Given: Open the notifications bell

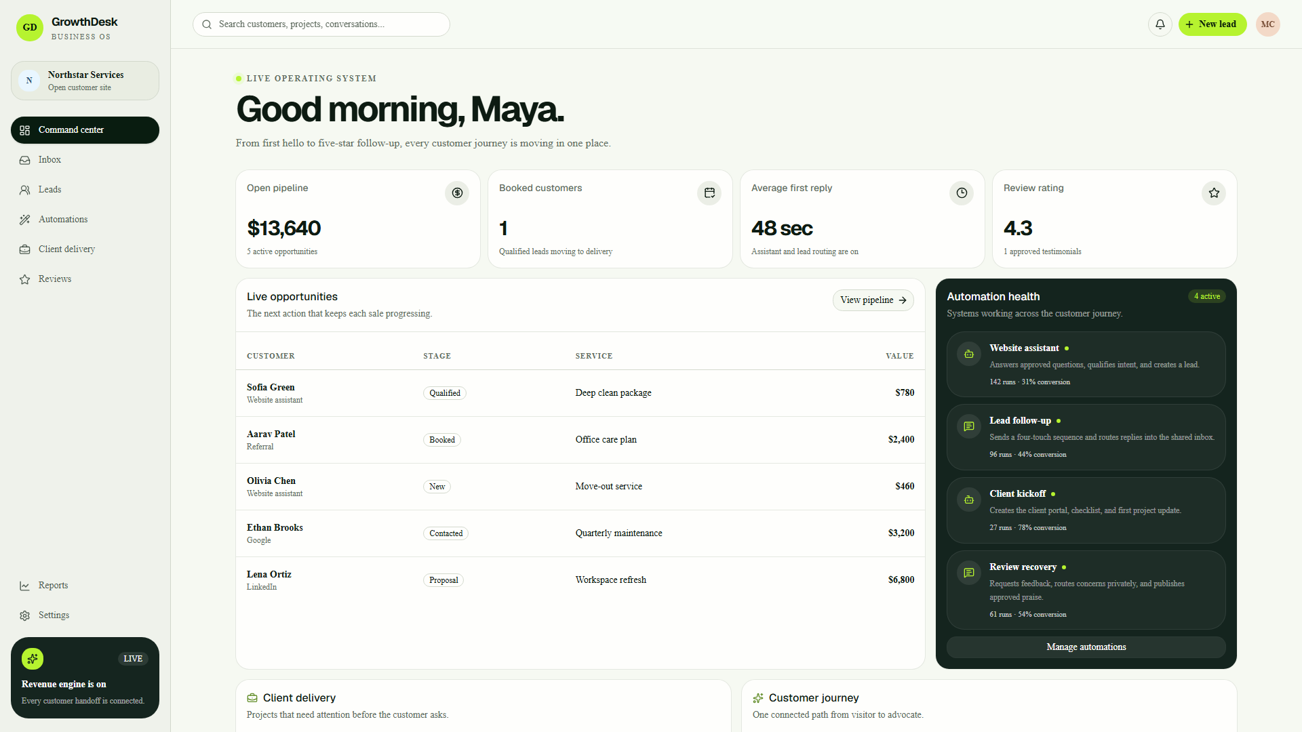Looking at the screenshot, I should (1160, 24).
